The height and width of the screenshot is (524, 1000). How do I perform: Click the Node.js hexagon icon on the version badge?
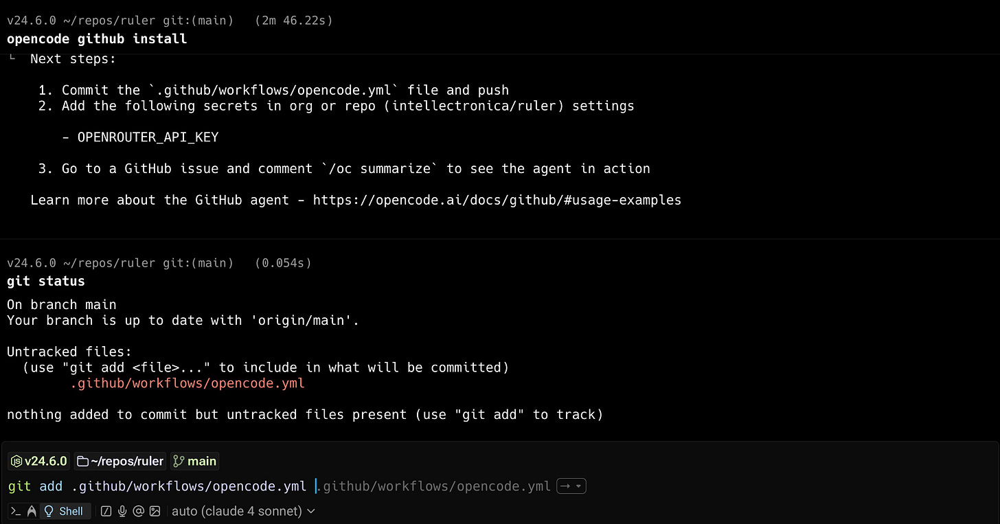point(16,461)
